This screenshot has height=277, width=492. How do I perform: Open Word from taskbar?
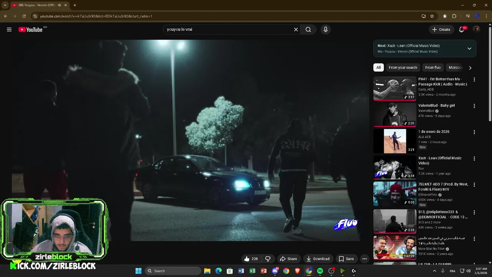tap(241, 271)
